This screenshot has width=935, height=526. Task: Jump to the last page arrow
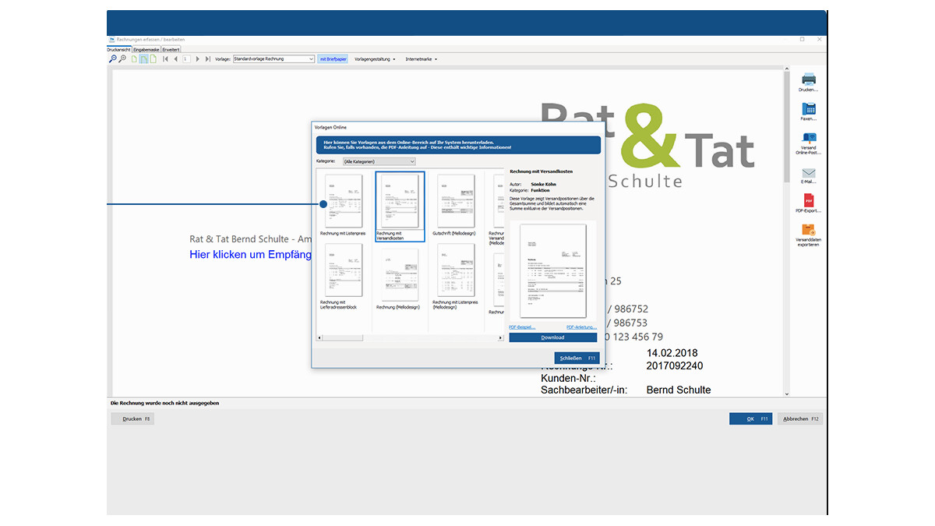click(208, 59)
